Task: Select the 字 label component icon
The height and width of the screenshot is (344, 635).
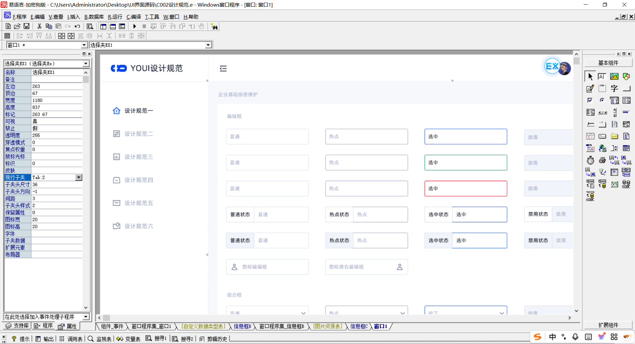Action: pyautogui.click(x=614, y=88)
